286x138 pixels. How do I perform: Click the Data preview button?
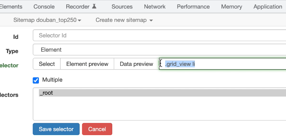[x=136, y=64]
